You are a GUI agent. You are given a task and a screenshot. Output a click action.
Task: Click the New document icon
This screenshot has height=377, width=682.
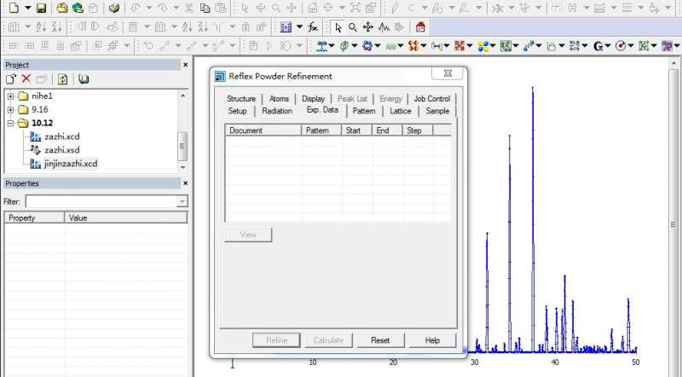pyautogui.click(x=14, y=8)
